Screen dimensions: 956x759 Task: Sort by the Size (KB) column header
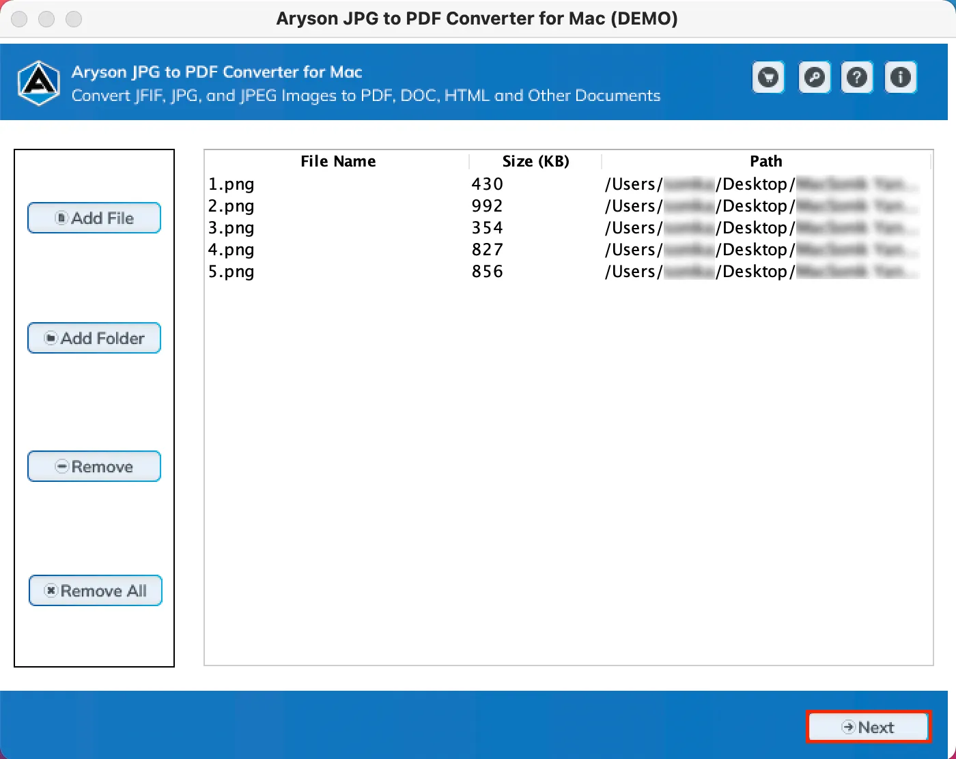tap(535, 161)
